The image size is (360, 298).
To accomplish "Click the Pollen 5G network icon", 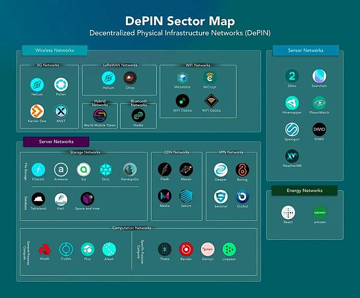I will point(61,85).
